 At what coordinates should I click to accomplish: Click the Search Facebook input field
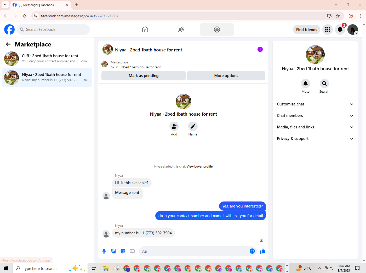[53, 29]
